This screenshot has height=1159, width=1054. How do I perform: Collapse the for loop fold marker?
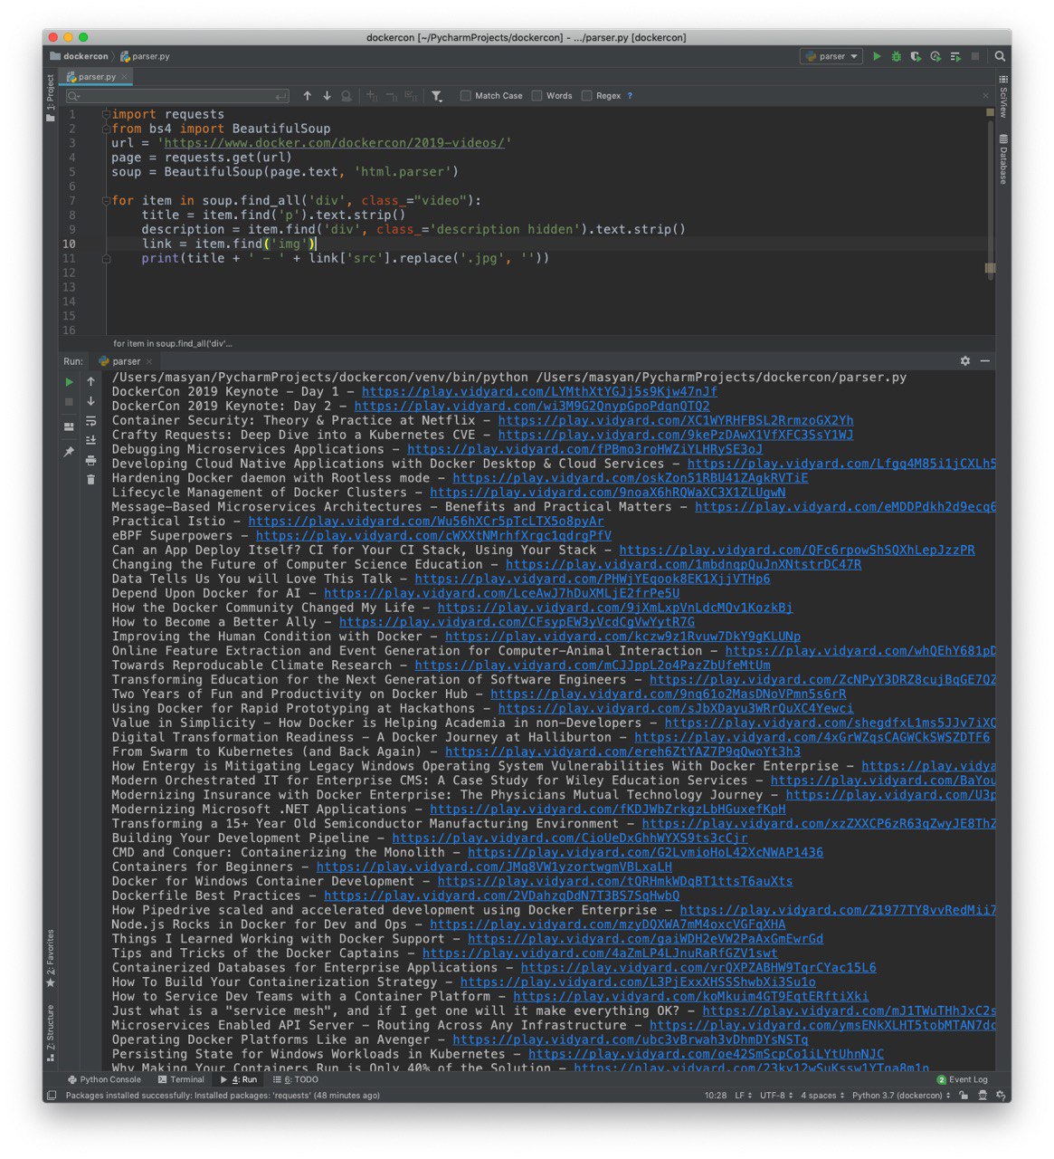(106, 201)
